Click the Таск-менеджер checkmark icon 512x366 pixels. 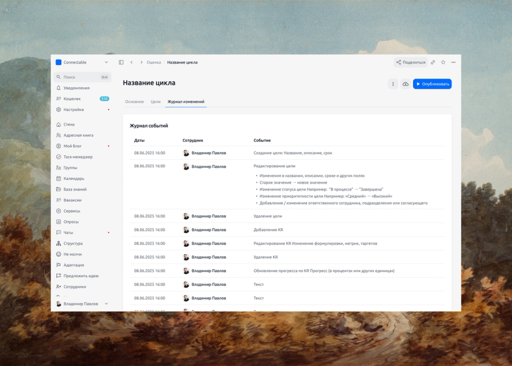[59, 157]
